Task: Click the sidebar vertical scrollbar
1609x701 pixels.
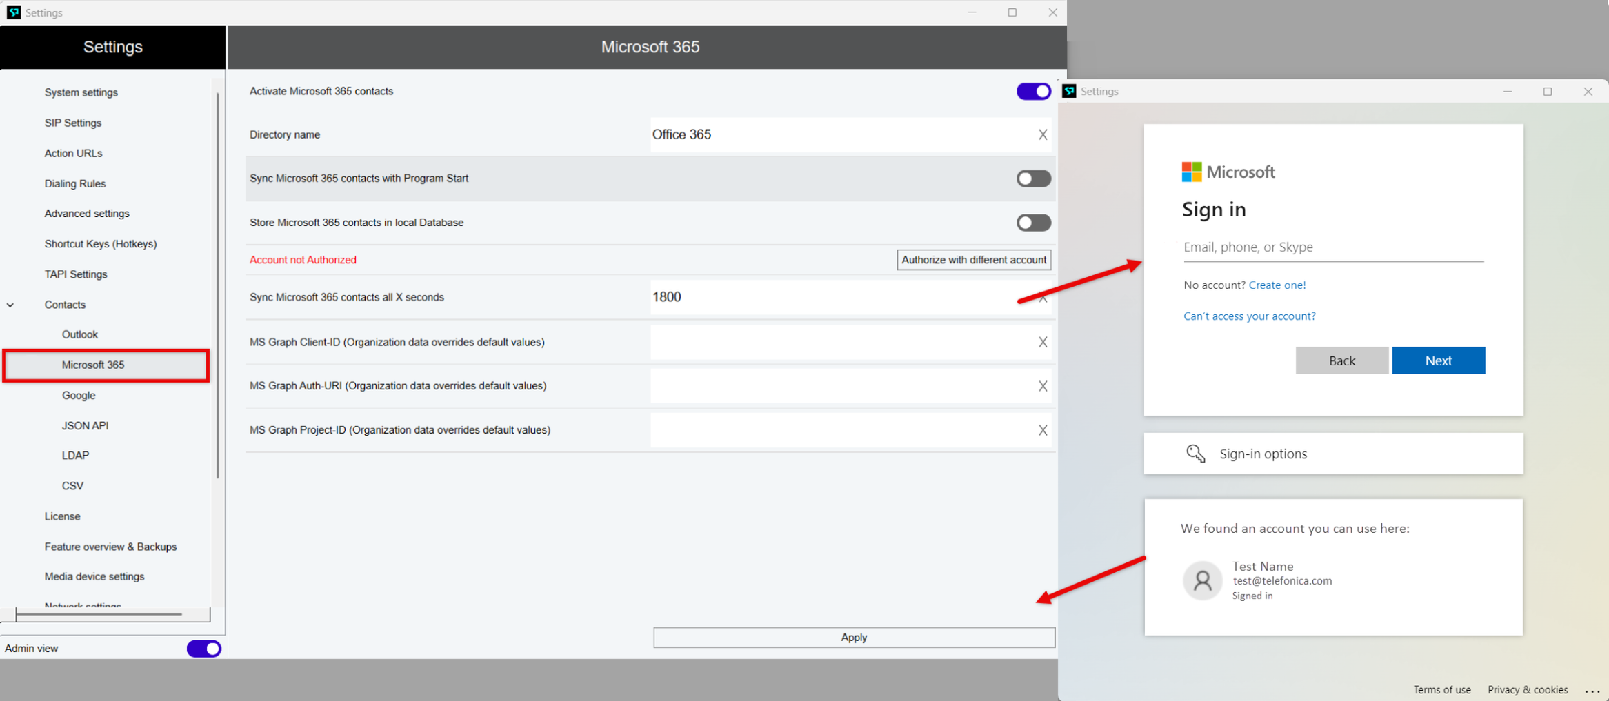Action: tap(218, 285)
